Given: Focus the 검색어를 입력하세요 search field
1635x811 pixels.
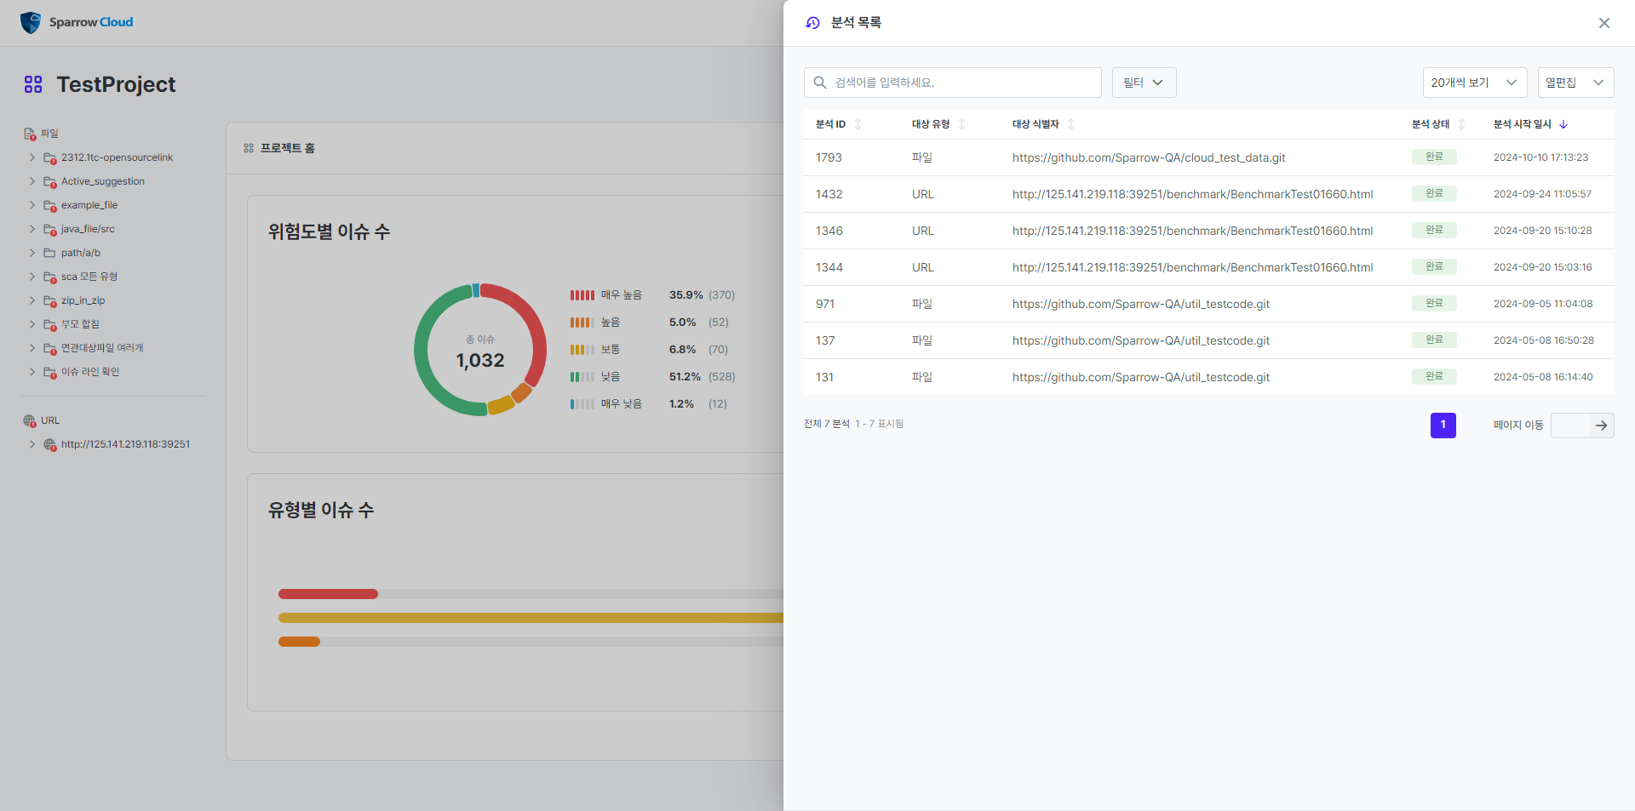Looking at the screenshot, I should pyautogui.click(x=953, y=83).
